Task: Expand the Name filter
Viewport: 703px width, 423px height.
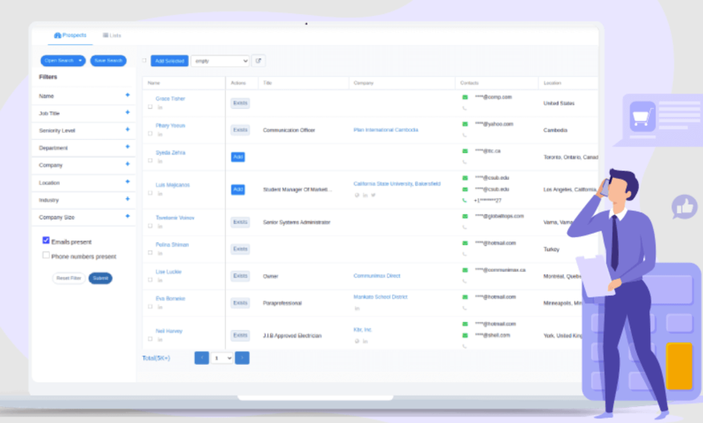Action: coord(127,95)
